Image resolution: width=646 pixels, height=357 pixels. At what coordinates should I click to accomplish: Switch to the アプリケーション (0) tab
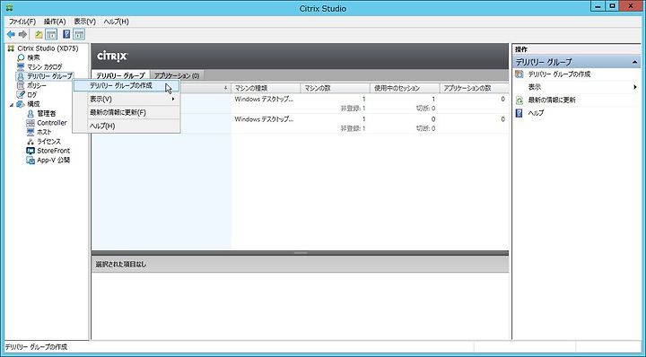coord(177,75)
